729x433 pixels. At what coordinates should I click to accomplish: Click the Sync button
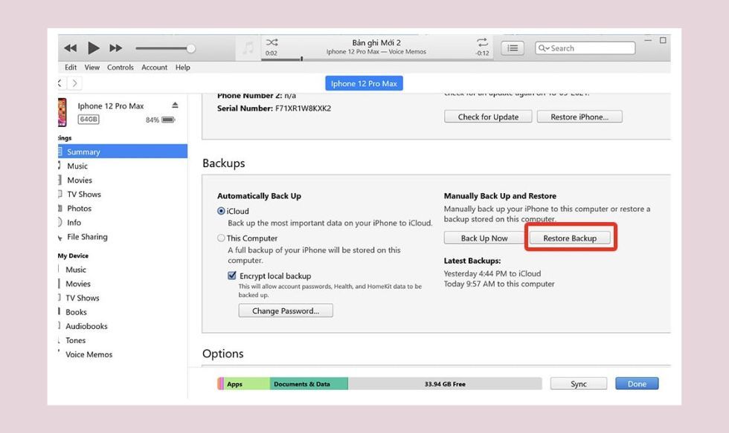pos(579,383)
